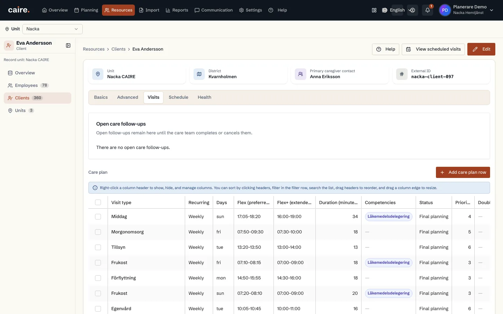Open the Health tab
Image resolution: width=503 pixels, height=314 pixels.
click(x=204, y=97)
